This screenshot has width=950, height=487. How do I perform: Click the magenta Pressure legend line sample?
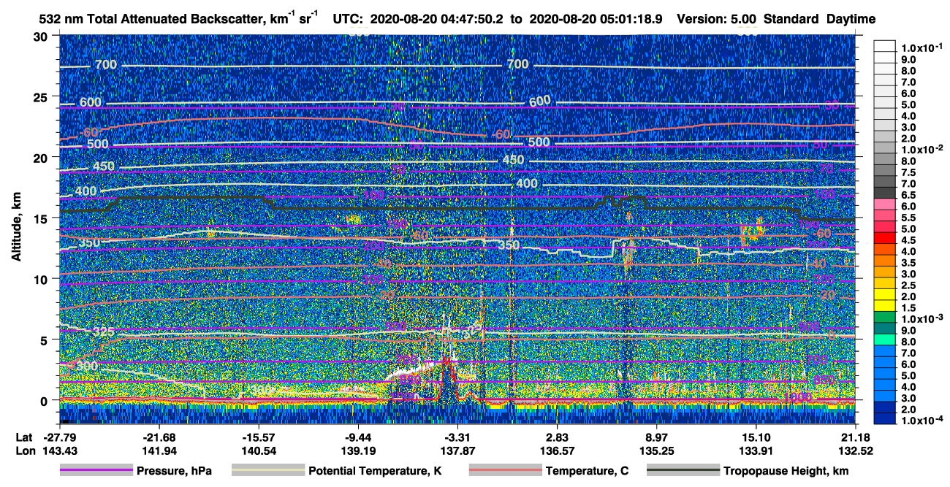96,471
